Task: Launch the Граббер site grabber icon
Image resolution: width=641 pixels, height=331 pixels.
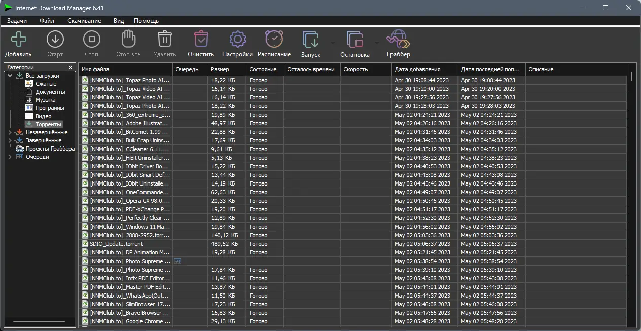Action: pos(398,39)
